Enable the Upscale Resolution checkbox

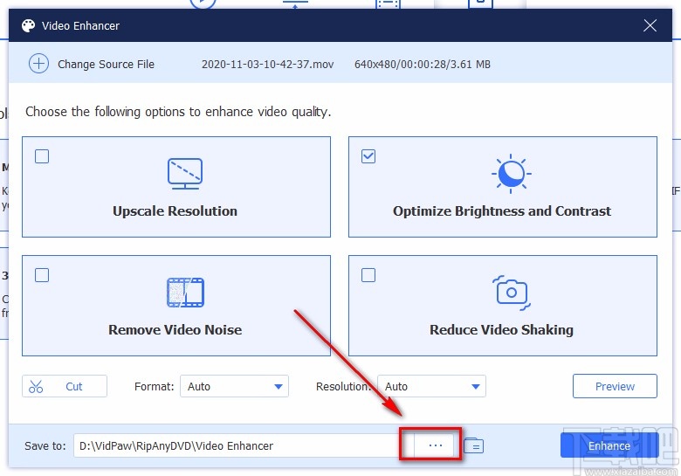click(42, 156)
